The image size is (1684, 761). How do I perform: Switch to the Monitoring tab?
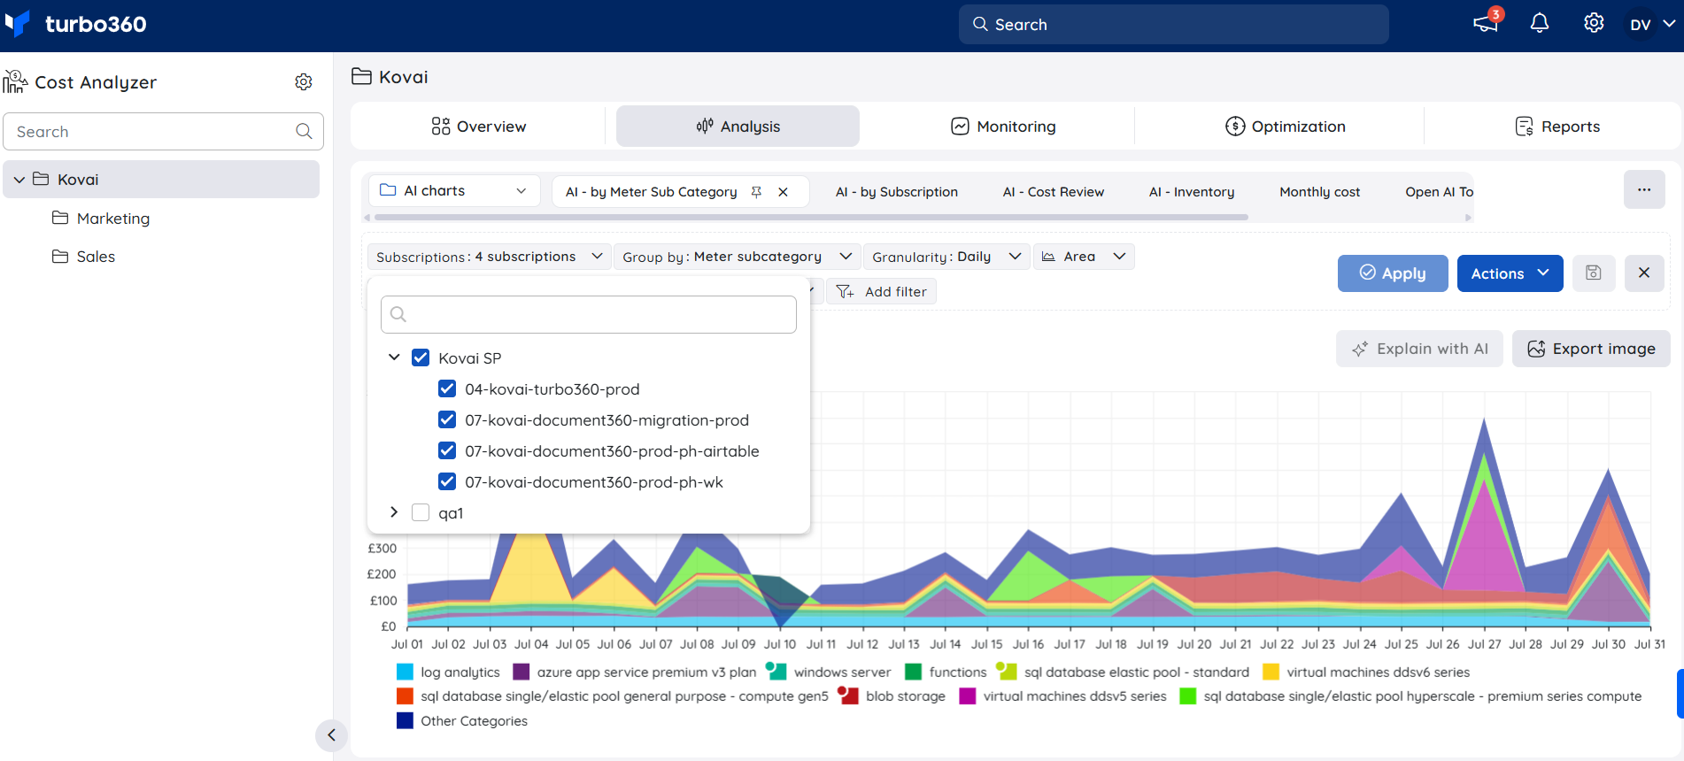point(1003,127)
